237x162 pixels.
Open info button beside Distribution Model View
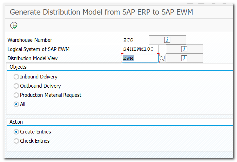(x=184, y=58)
